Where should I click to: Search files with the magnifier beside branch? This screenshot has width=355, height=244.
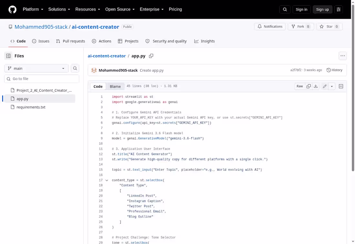[x=75, y=68]
